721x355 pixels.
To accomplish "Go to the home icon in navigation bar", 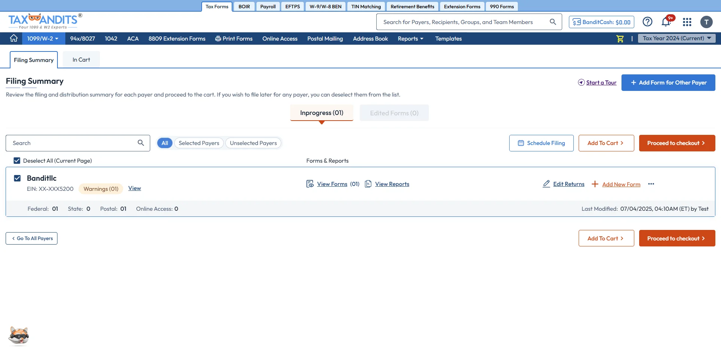I will [14, 38].
